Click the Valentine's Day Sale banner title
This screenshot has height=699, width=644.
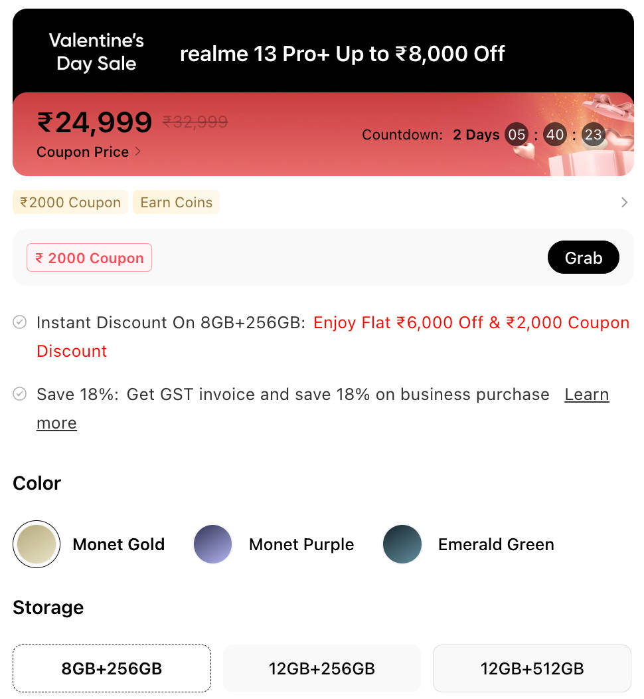pyautogui.click(x=96, y=52)
